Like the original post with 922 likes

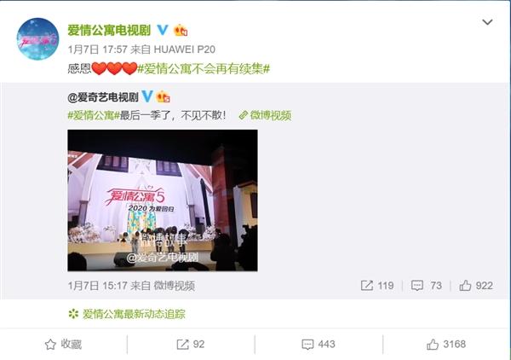pyautogui.click(x=476, y=286)
